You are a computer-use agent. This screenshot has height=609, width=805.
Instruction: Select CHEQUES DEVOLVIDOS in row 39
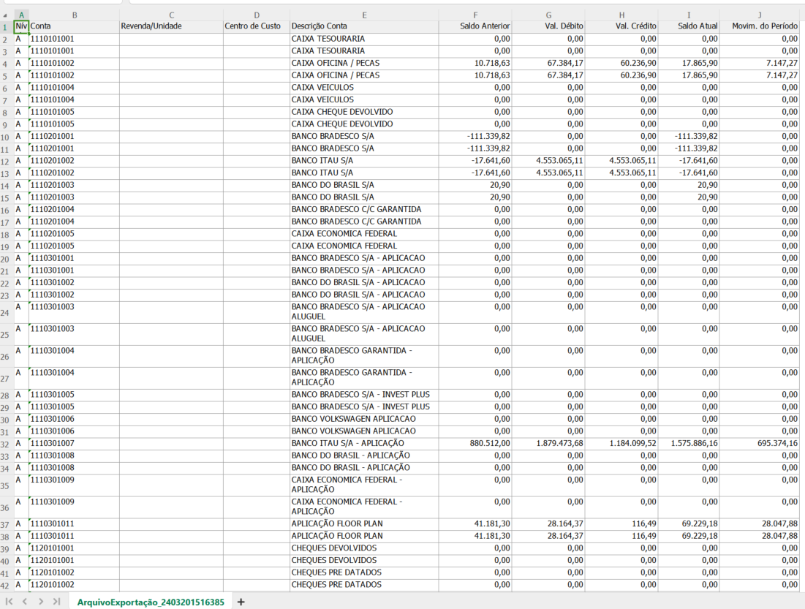(x=365, y=548)
